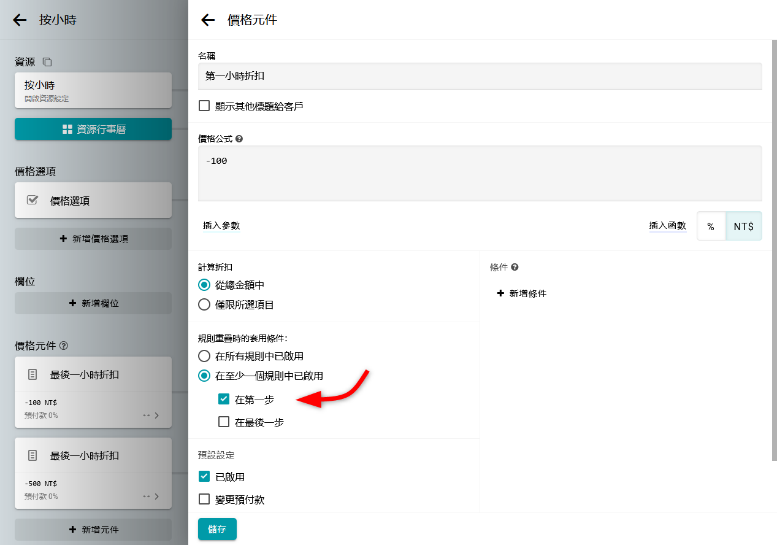Image resolution: width=777 pixels, height=545 pixels.
Task: Expand the -500 NT$ price element chevron
Action: (x=156, y=497)
